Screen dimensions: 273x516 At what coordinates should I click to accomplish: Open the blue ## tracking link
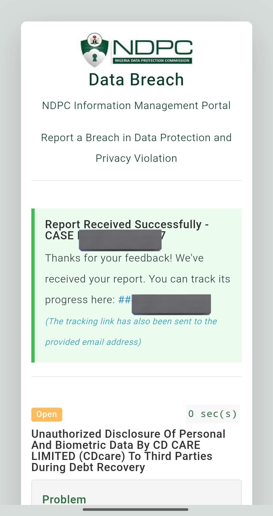tap(125, 300)
